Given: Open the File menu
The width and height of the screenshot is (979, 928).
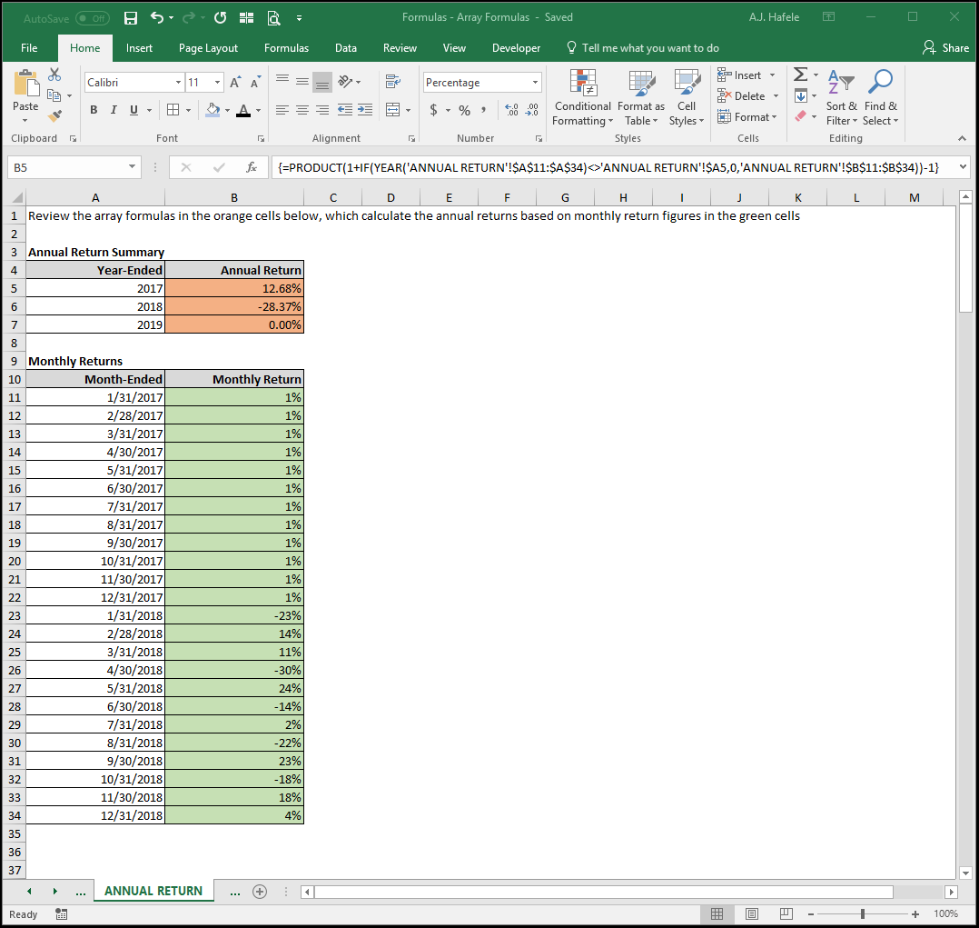Looking at the screenshot, I should click(29, 48).
